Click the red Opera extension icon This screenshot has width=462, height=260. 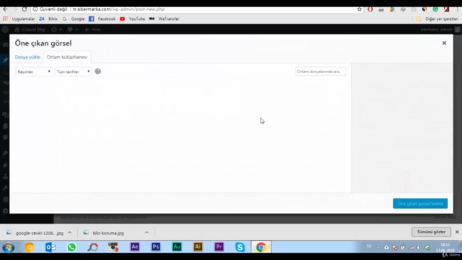click(370, 9)
